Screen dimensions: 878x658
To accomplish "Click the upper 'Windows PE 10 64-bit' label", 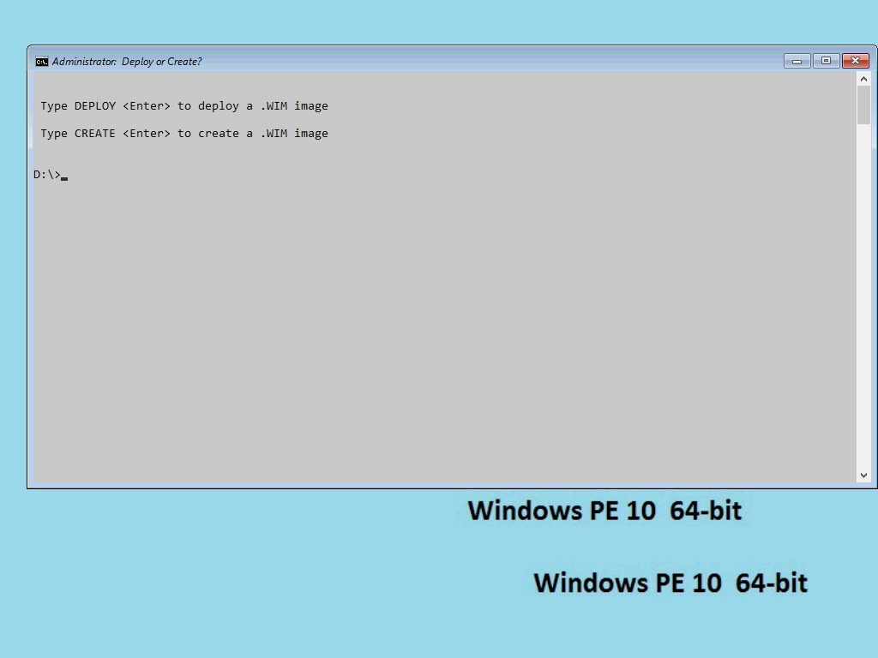I will pyautogui.click(x=604, y=510).
